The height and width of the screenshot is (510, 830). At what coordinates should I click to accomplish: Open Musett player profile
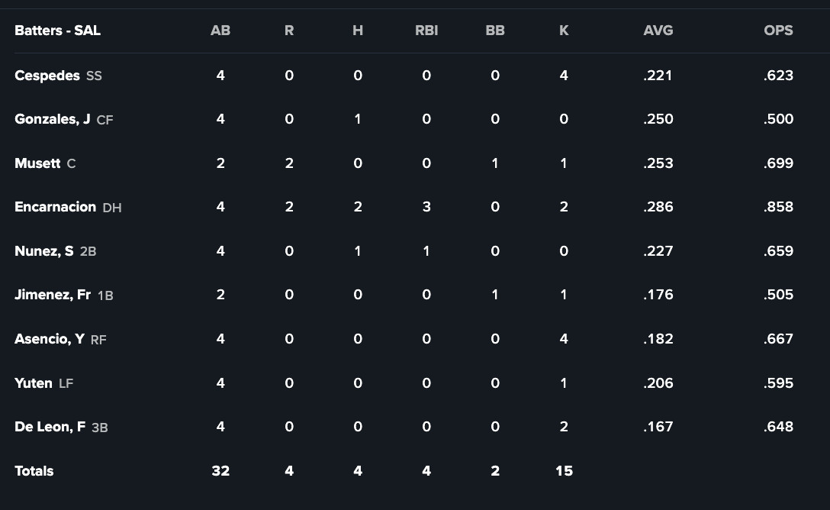click(x=37, y=163)
